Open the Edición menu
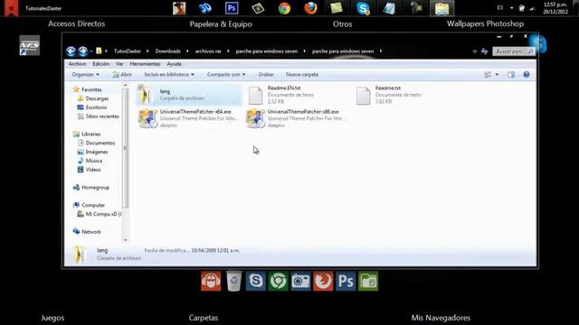Screen dimensions: 579x325 [100, 64]
